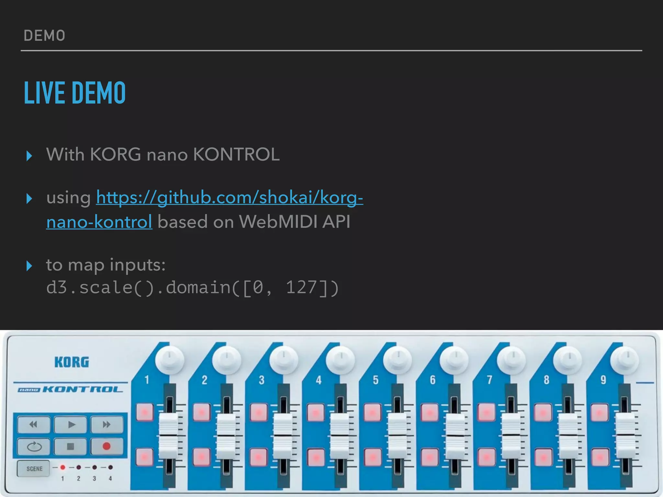Toggle the upper red pad of channel 5
This screenshot has width=663, height=497.
click(373, 412)
